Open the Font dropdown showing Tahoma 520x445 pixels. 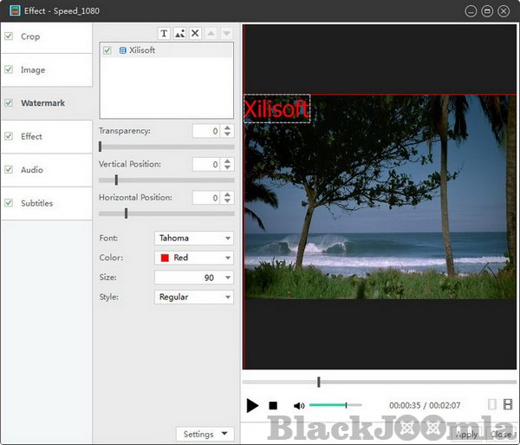193,238
